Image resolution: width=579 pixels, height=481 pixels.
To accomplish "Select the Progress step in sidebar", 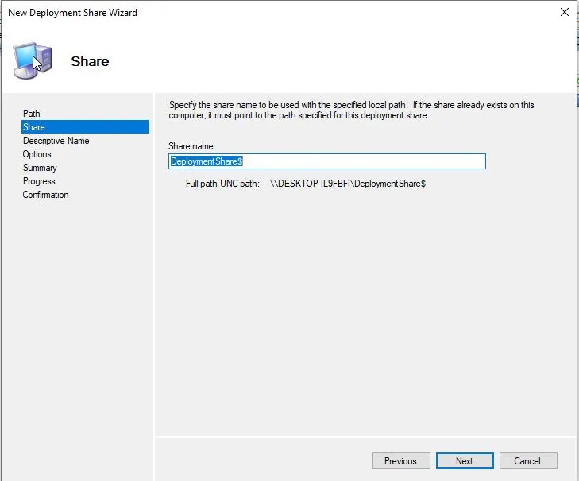I will pyautogui.click(x=39, y=181).
